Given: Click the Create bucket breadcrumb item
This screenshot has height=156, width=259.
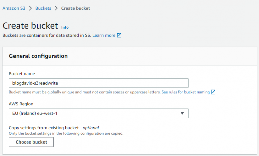Looking at the screenshot, I should click(x=76, y=8).
